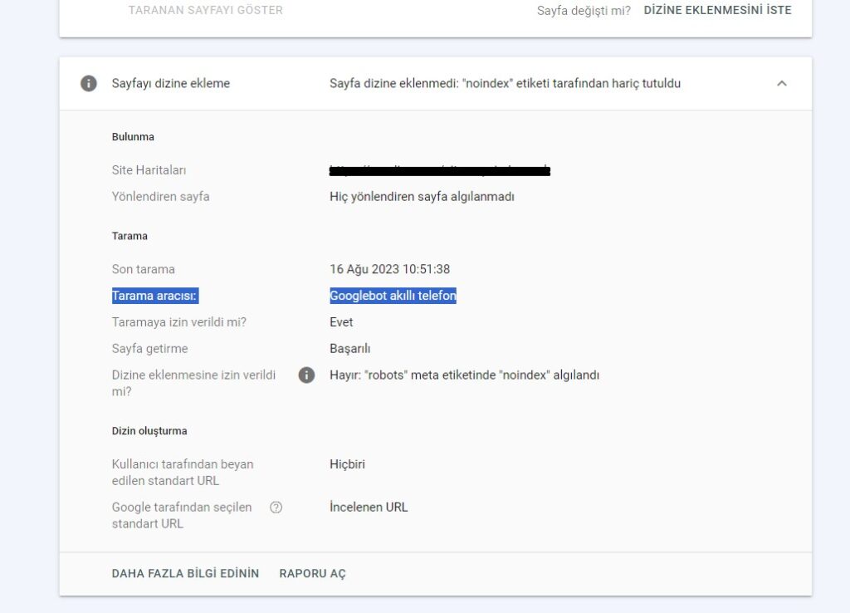Click the DAHA FAZLA BİLGİ EDİNİN link
Screen dimensions: 850x613
click(x=184, y=573)
